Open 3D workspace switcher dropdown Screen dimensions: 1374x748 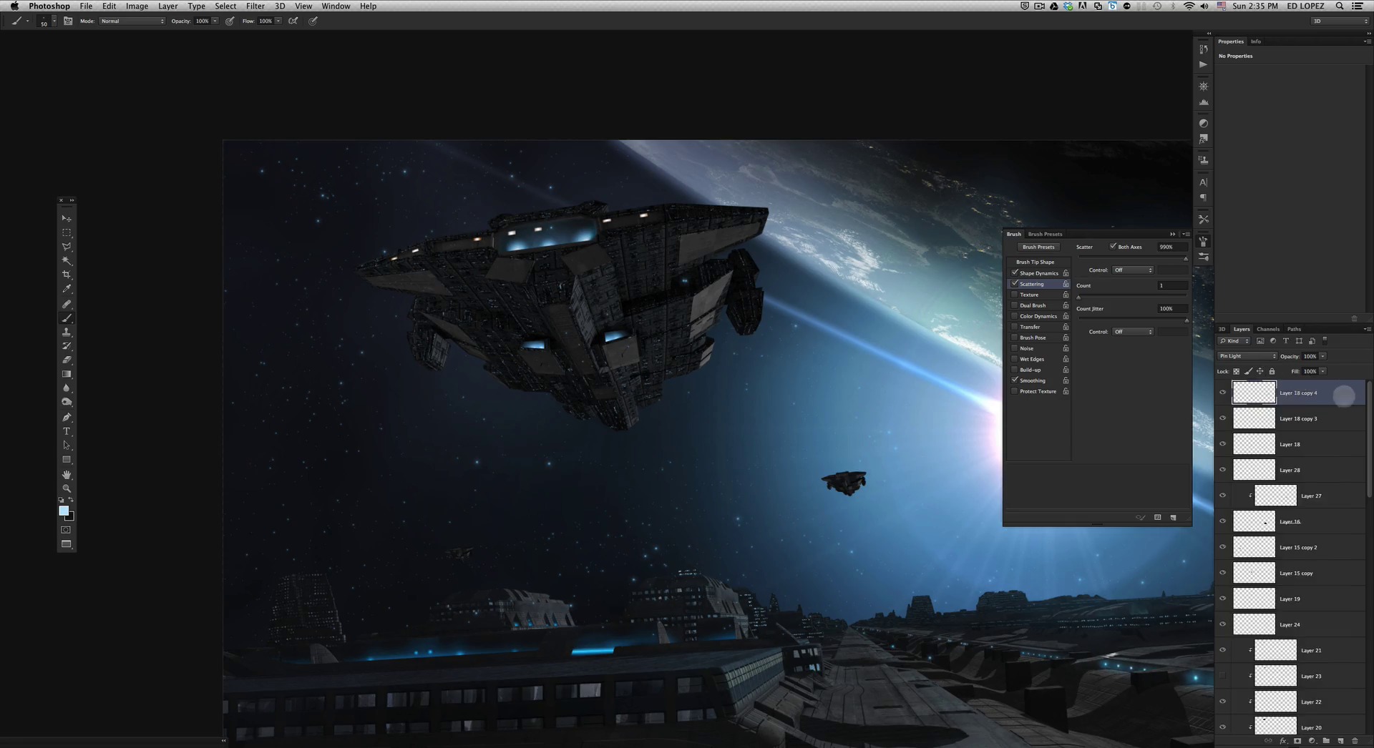click(x=1340, y=21)
